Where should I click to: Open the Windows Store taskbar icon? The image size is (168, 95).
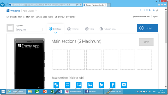click(37, 92)
